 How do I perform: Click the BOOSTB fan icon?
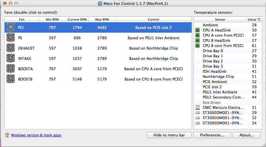point(11,79)
